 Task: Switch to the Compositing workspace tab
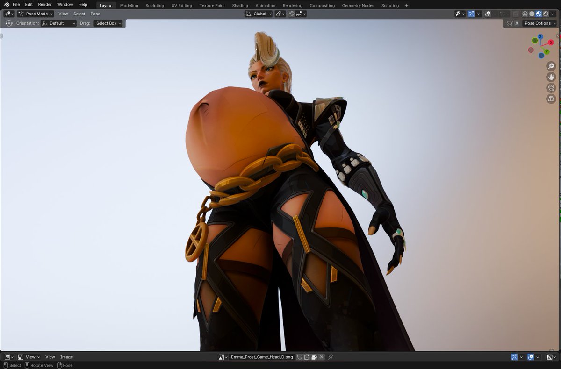(x=322, y=6)
